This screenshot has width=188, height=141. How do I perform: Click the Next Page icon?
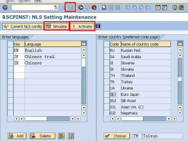pyautogui.click(x=141, y=7)
